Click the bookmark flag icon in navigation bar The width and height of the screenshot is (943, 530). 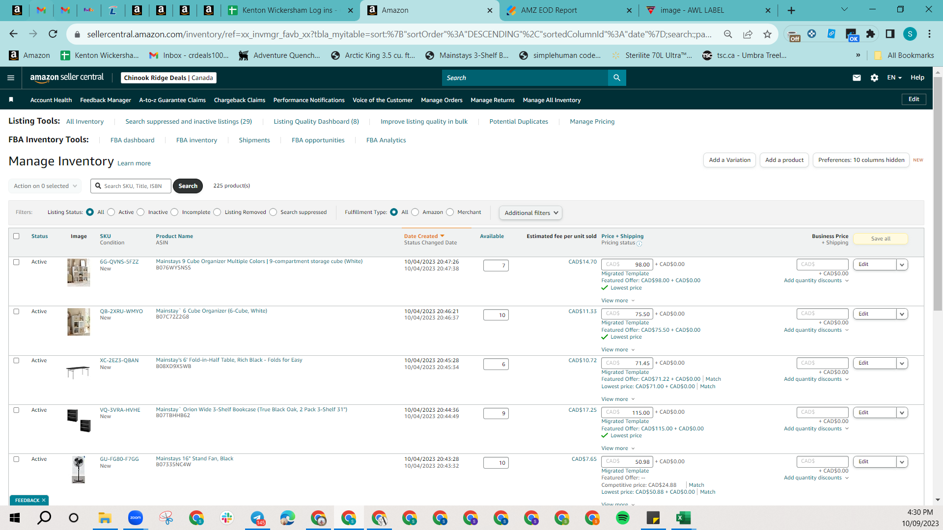pos(11,100)
